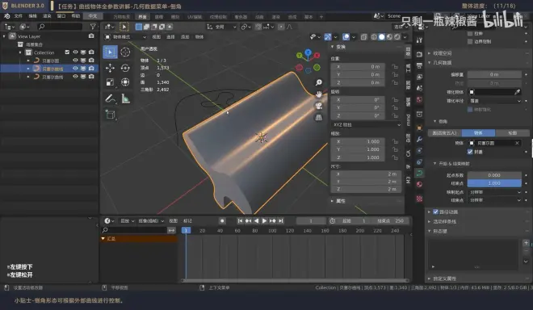This screenshot has height=310, width=533.
Task: Hide the selected Bezier curve eye icon
Action: coord(75,69)
